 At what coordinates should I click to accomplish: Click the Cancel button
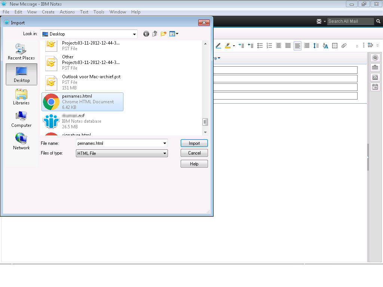[194, 153]
